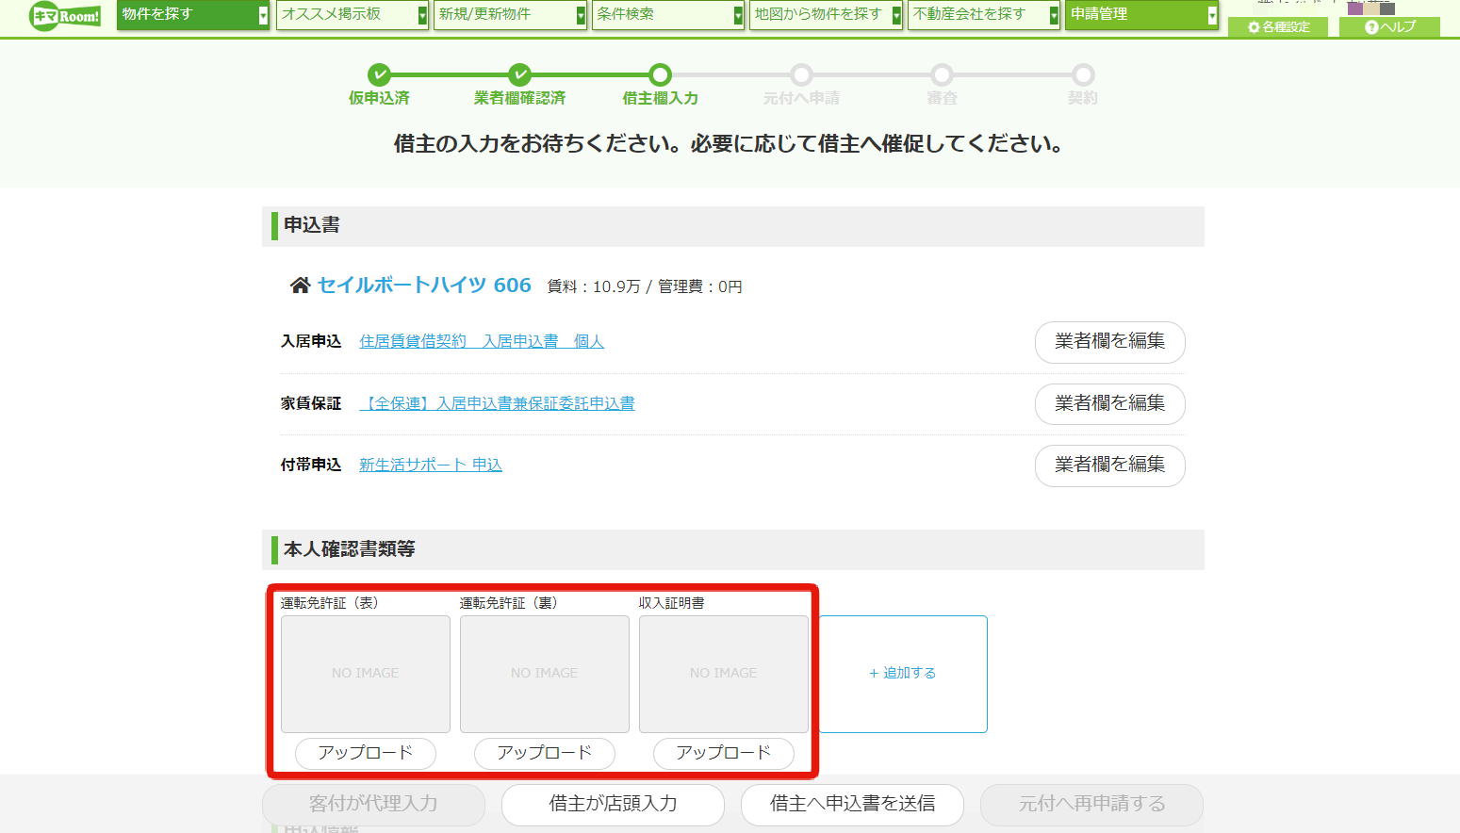Open the 申請管理 dropdown menu
The width and height of the screenshot is (1460, 833).
[1141, 14]
